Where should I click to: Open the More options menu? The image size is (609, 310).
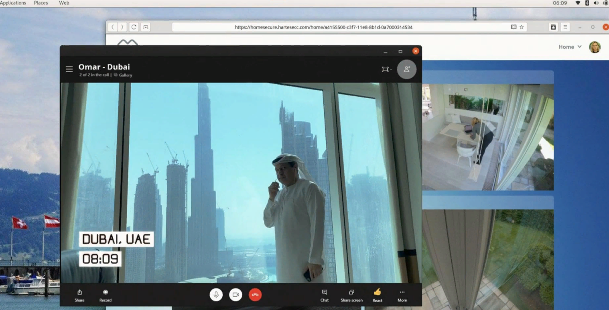(x=402, y=295)
